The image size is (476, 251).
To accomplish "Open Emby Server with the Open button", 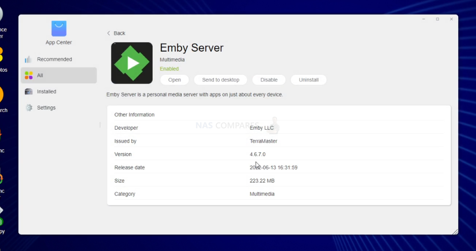I will 175,80.
